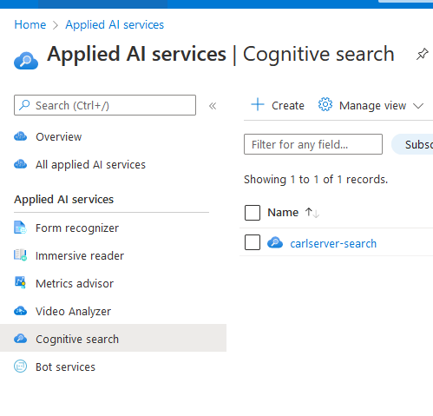Click the cloud icon beside carlserver-search
Image resolution: width=433 pixels, height=416 pixels.
coord(275,242)
